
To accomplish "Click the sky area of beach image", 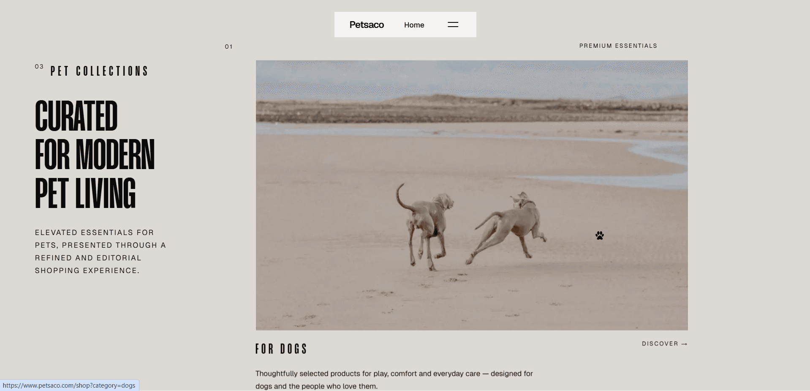I will point(472,78).
